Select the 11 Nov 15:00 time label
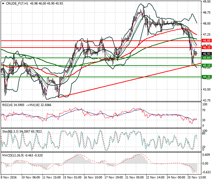Image resolution: width=214 pixels, height=181 pixels. [x=52, y=177]
